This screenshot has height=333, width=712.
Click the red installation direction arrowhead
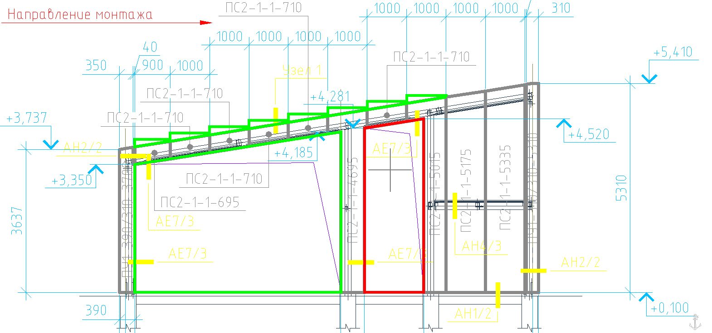206,22
